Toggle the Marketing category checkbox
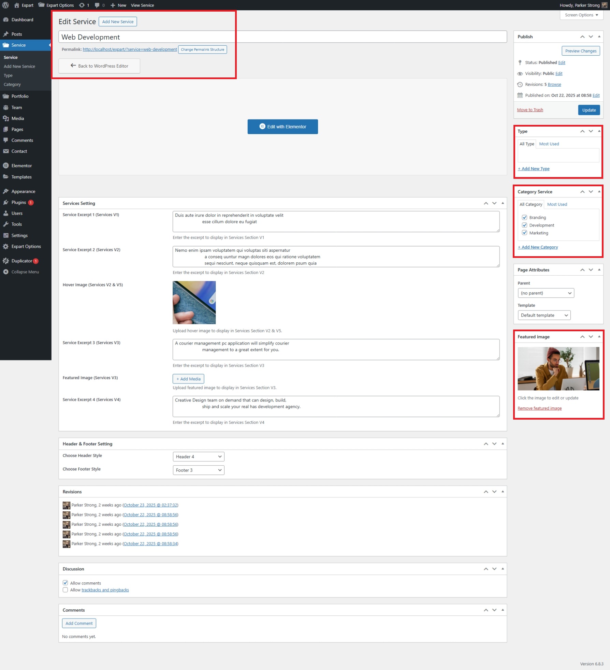Image resolution: width=610 pixels, height=670 pixels. pyautogui.click(x=524, y=233)
